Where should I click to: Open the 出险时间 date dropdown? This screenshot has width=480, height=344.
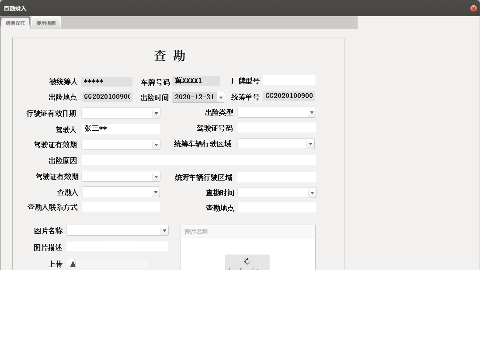[222, 97]
